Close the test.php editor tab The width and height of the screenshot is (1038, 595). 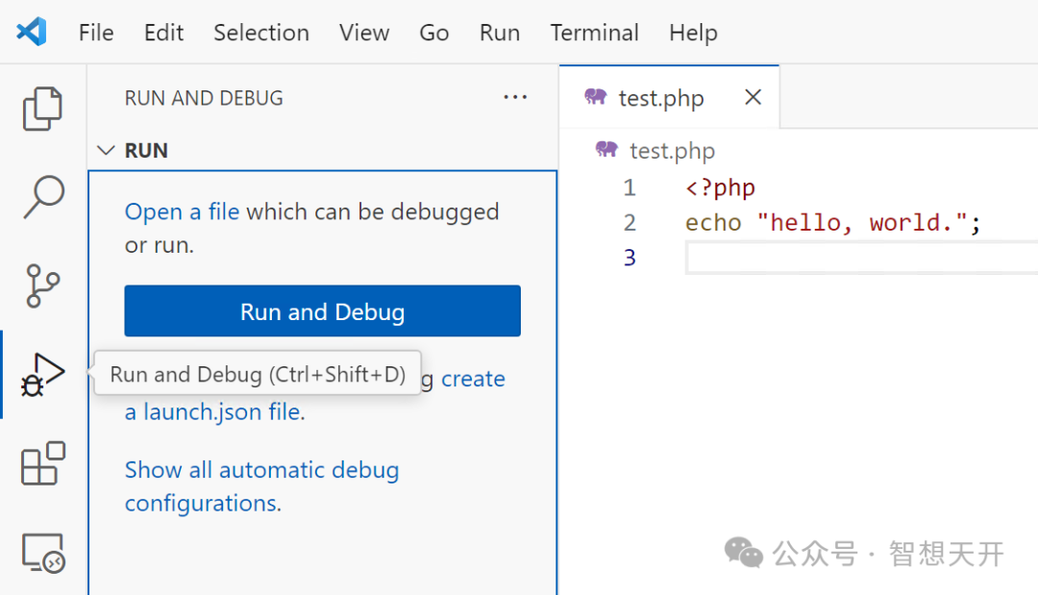tap(754, 97)
